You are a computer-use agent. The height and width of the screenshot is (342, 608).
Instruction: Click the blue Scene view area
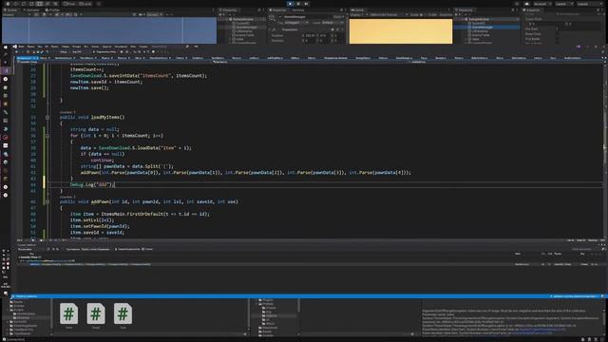[x=109, y=30]
